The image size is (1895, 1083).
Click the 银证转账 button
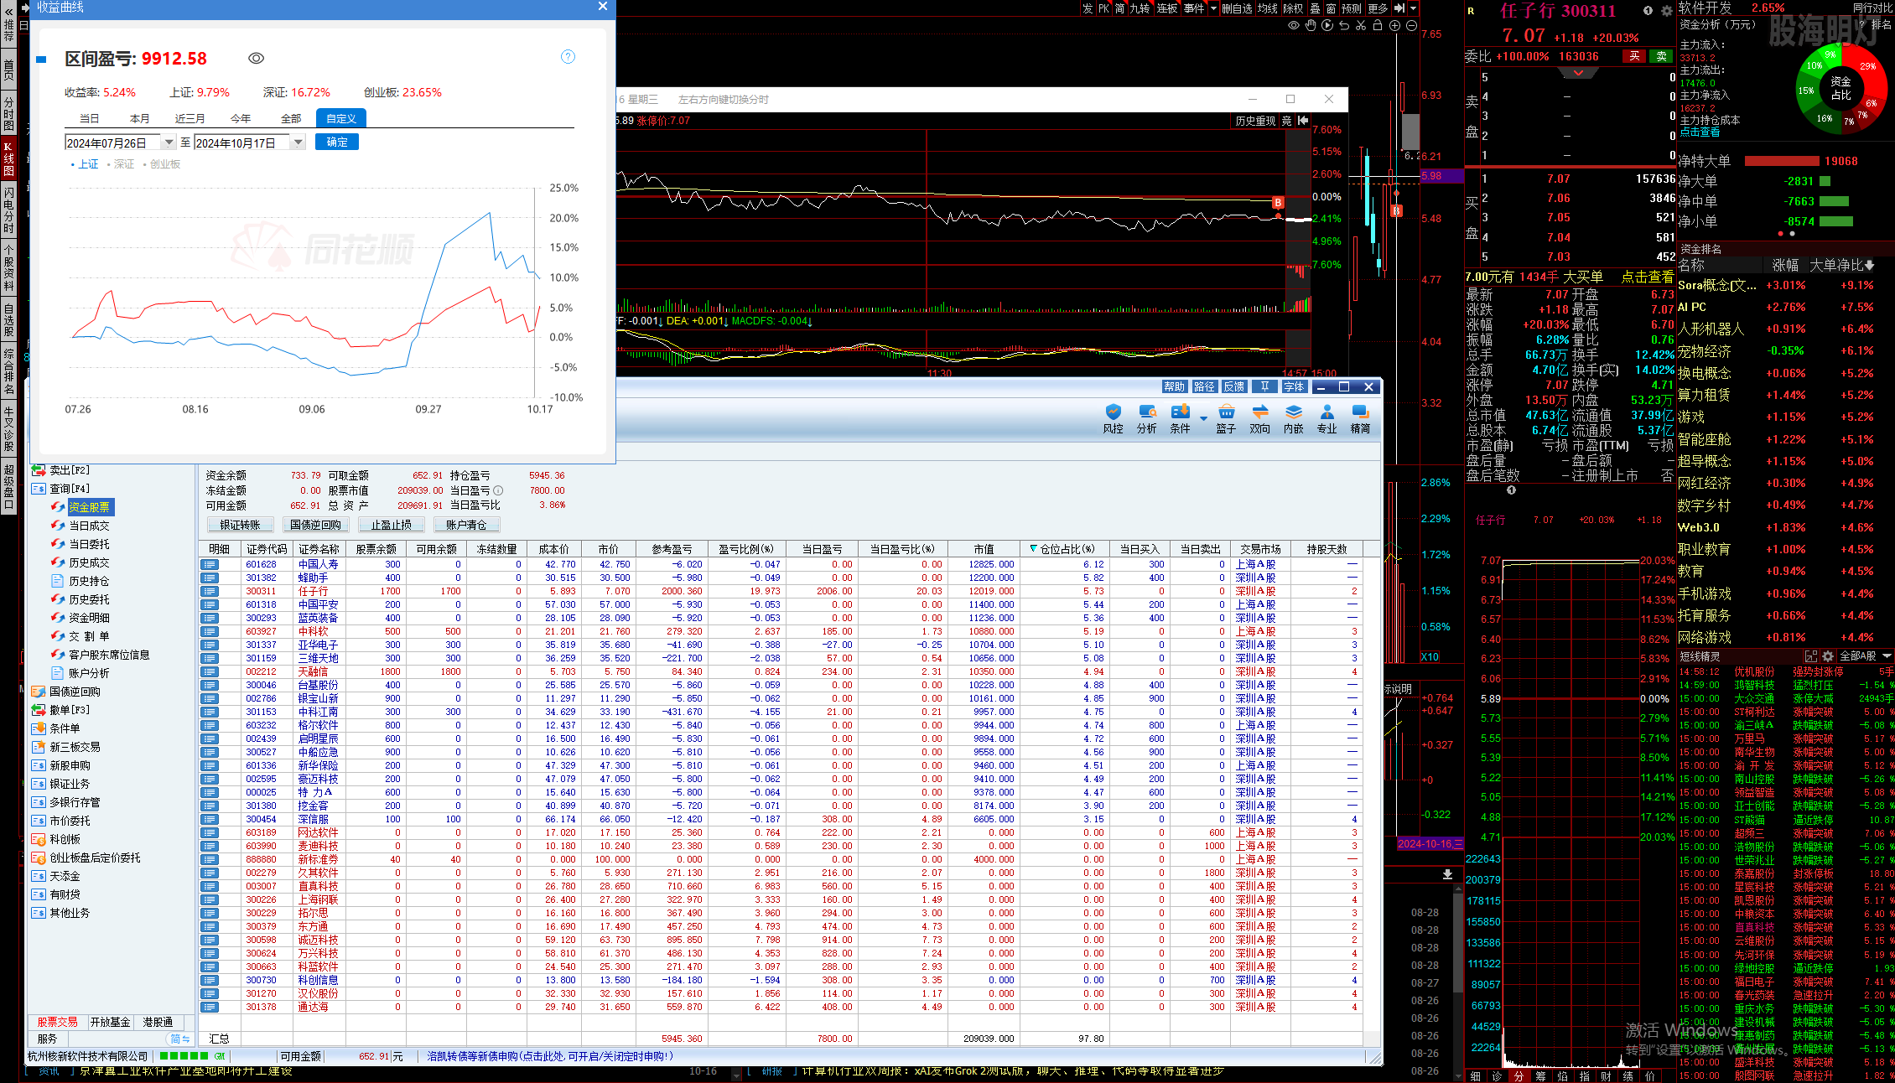click(240, 525)
